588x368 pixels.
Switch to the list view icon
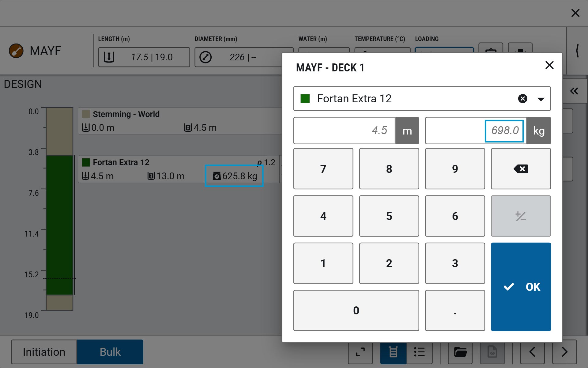(x=419, y=352)
